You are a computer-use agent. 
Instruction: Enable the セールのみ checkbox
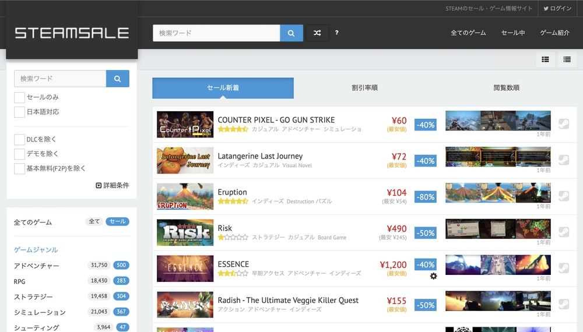pyautogui.click(x=20, y=97)
